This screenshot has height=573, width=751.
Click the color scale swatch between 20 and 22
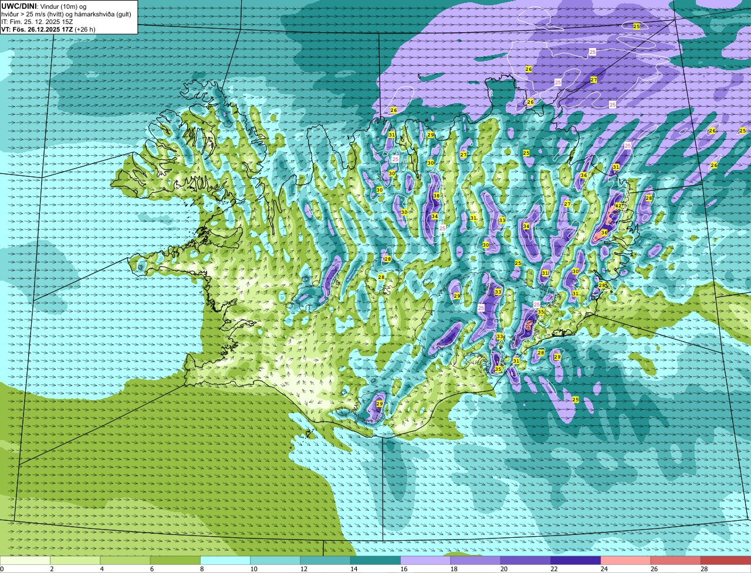[x=526, y=560]
